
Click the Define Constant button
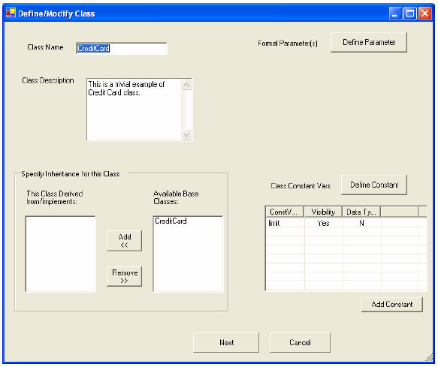pos(373,185)
